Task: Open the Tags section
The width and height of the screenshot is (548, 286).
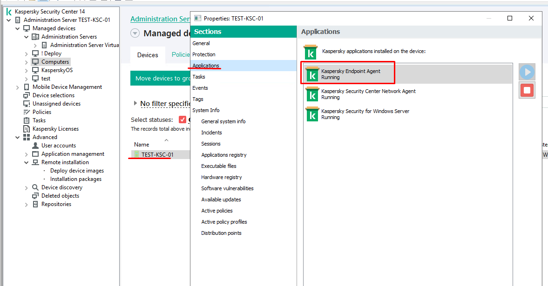Action: pyautogui.click(x=244, y=99)
